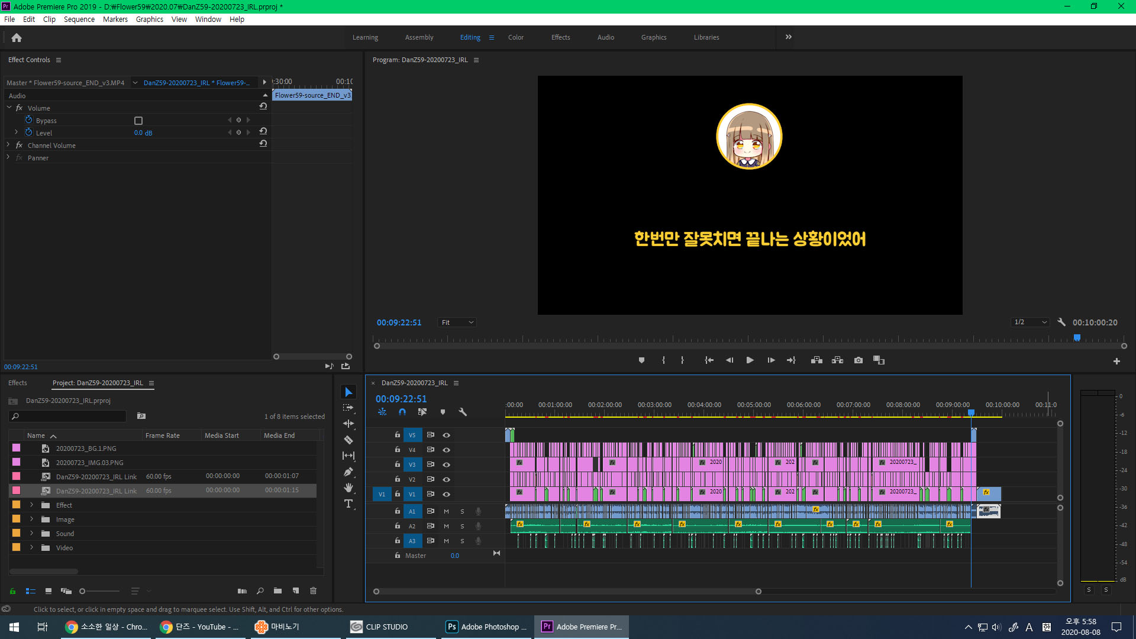Select the Track Select Forward tool

click(x=348, y=408)
